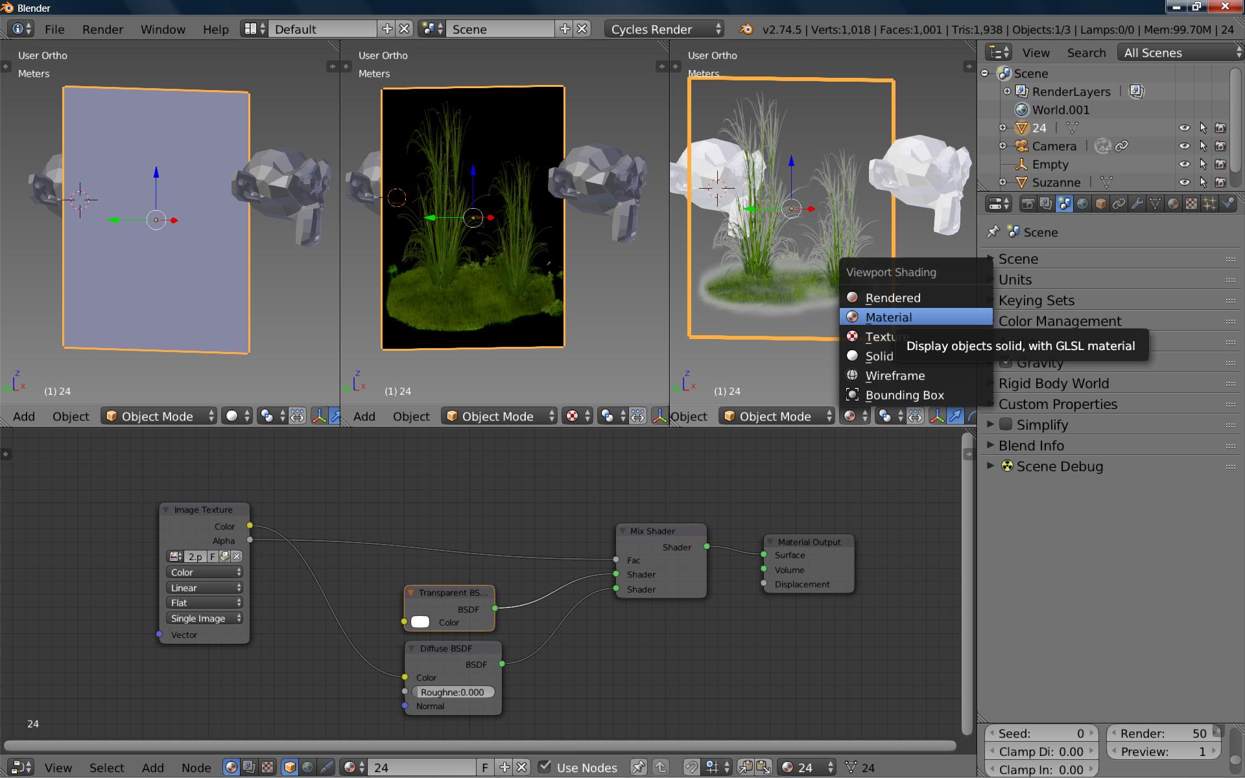1245x778 pixels.
Task: Open the Mesh Data properties tab
Action: [1155, 204]
